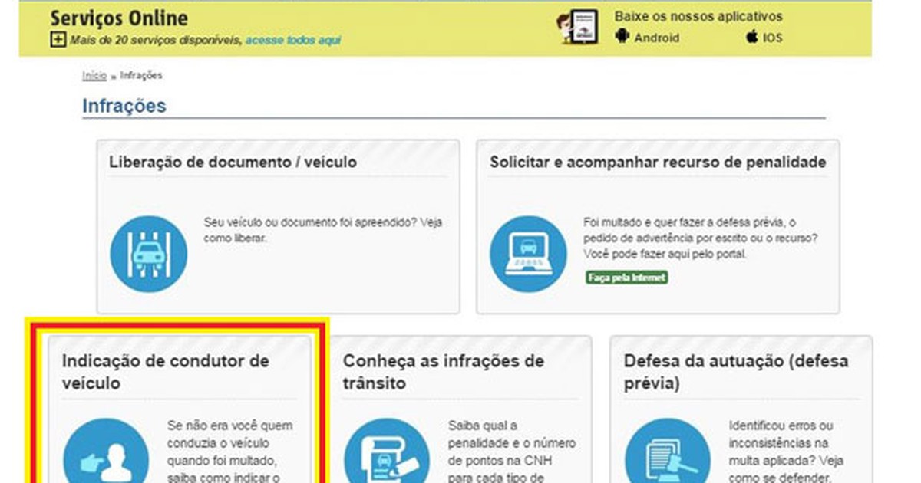Click the Android download label
The image size is (921, 483).
click(656, 37)
